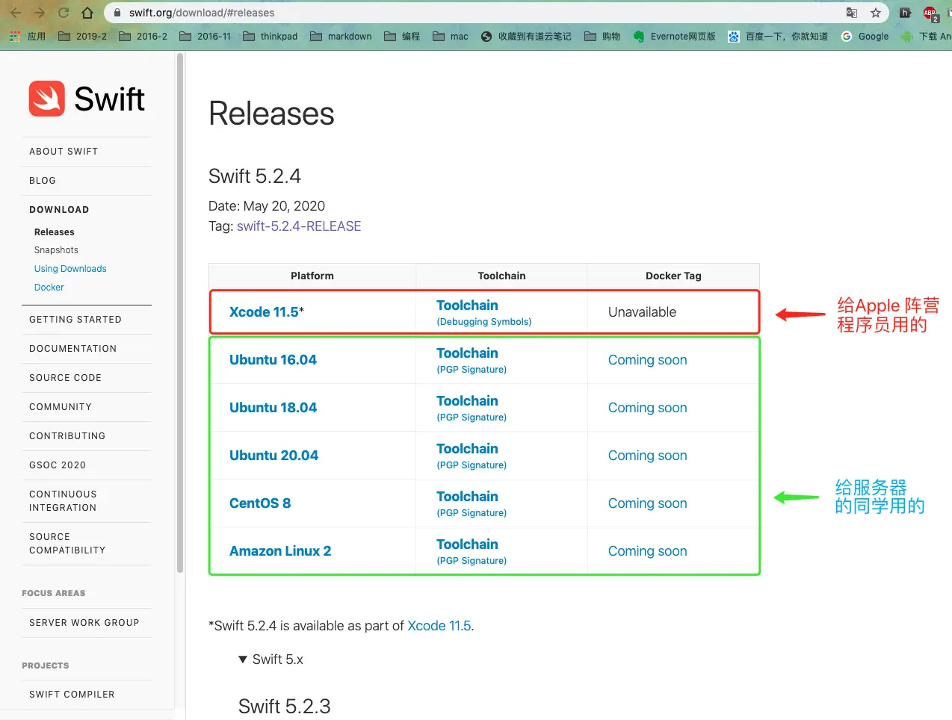Click Coming soon for CentOS 8

[x=647, y=503]
